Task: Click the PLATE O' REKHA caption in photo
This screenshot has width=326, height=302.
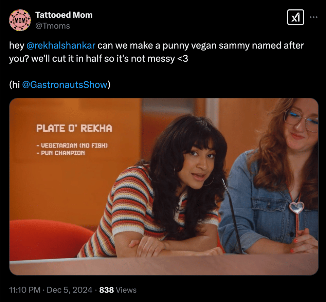Action: [x=74, y=128]
